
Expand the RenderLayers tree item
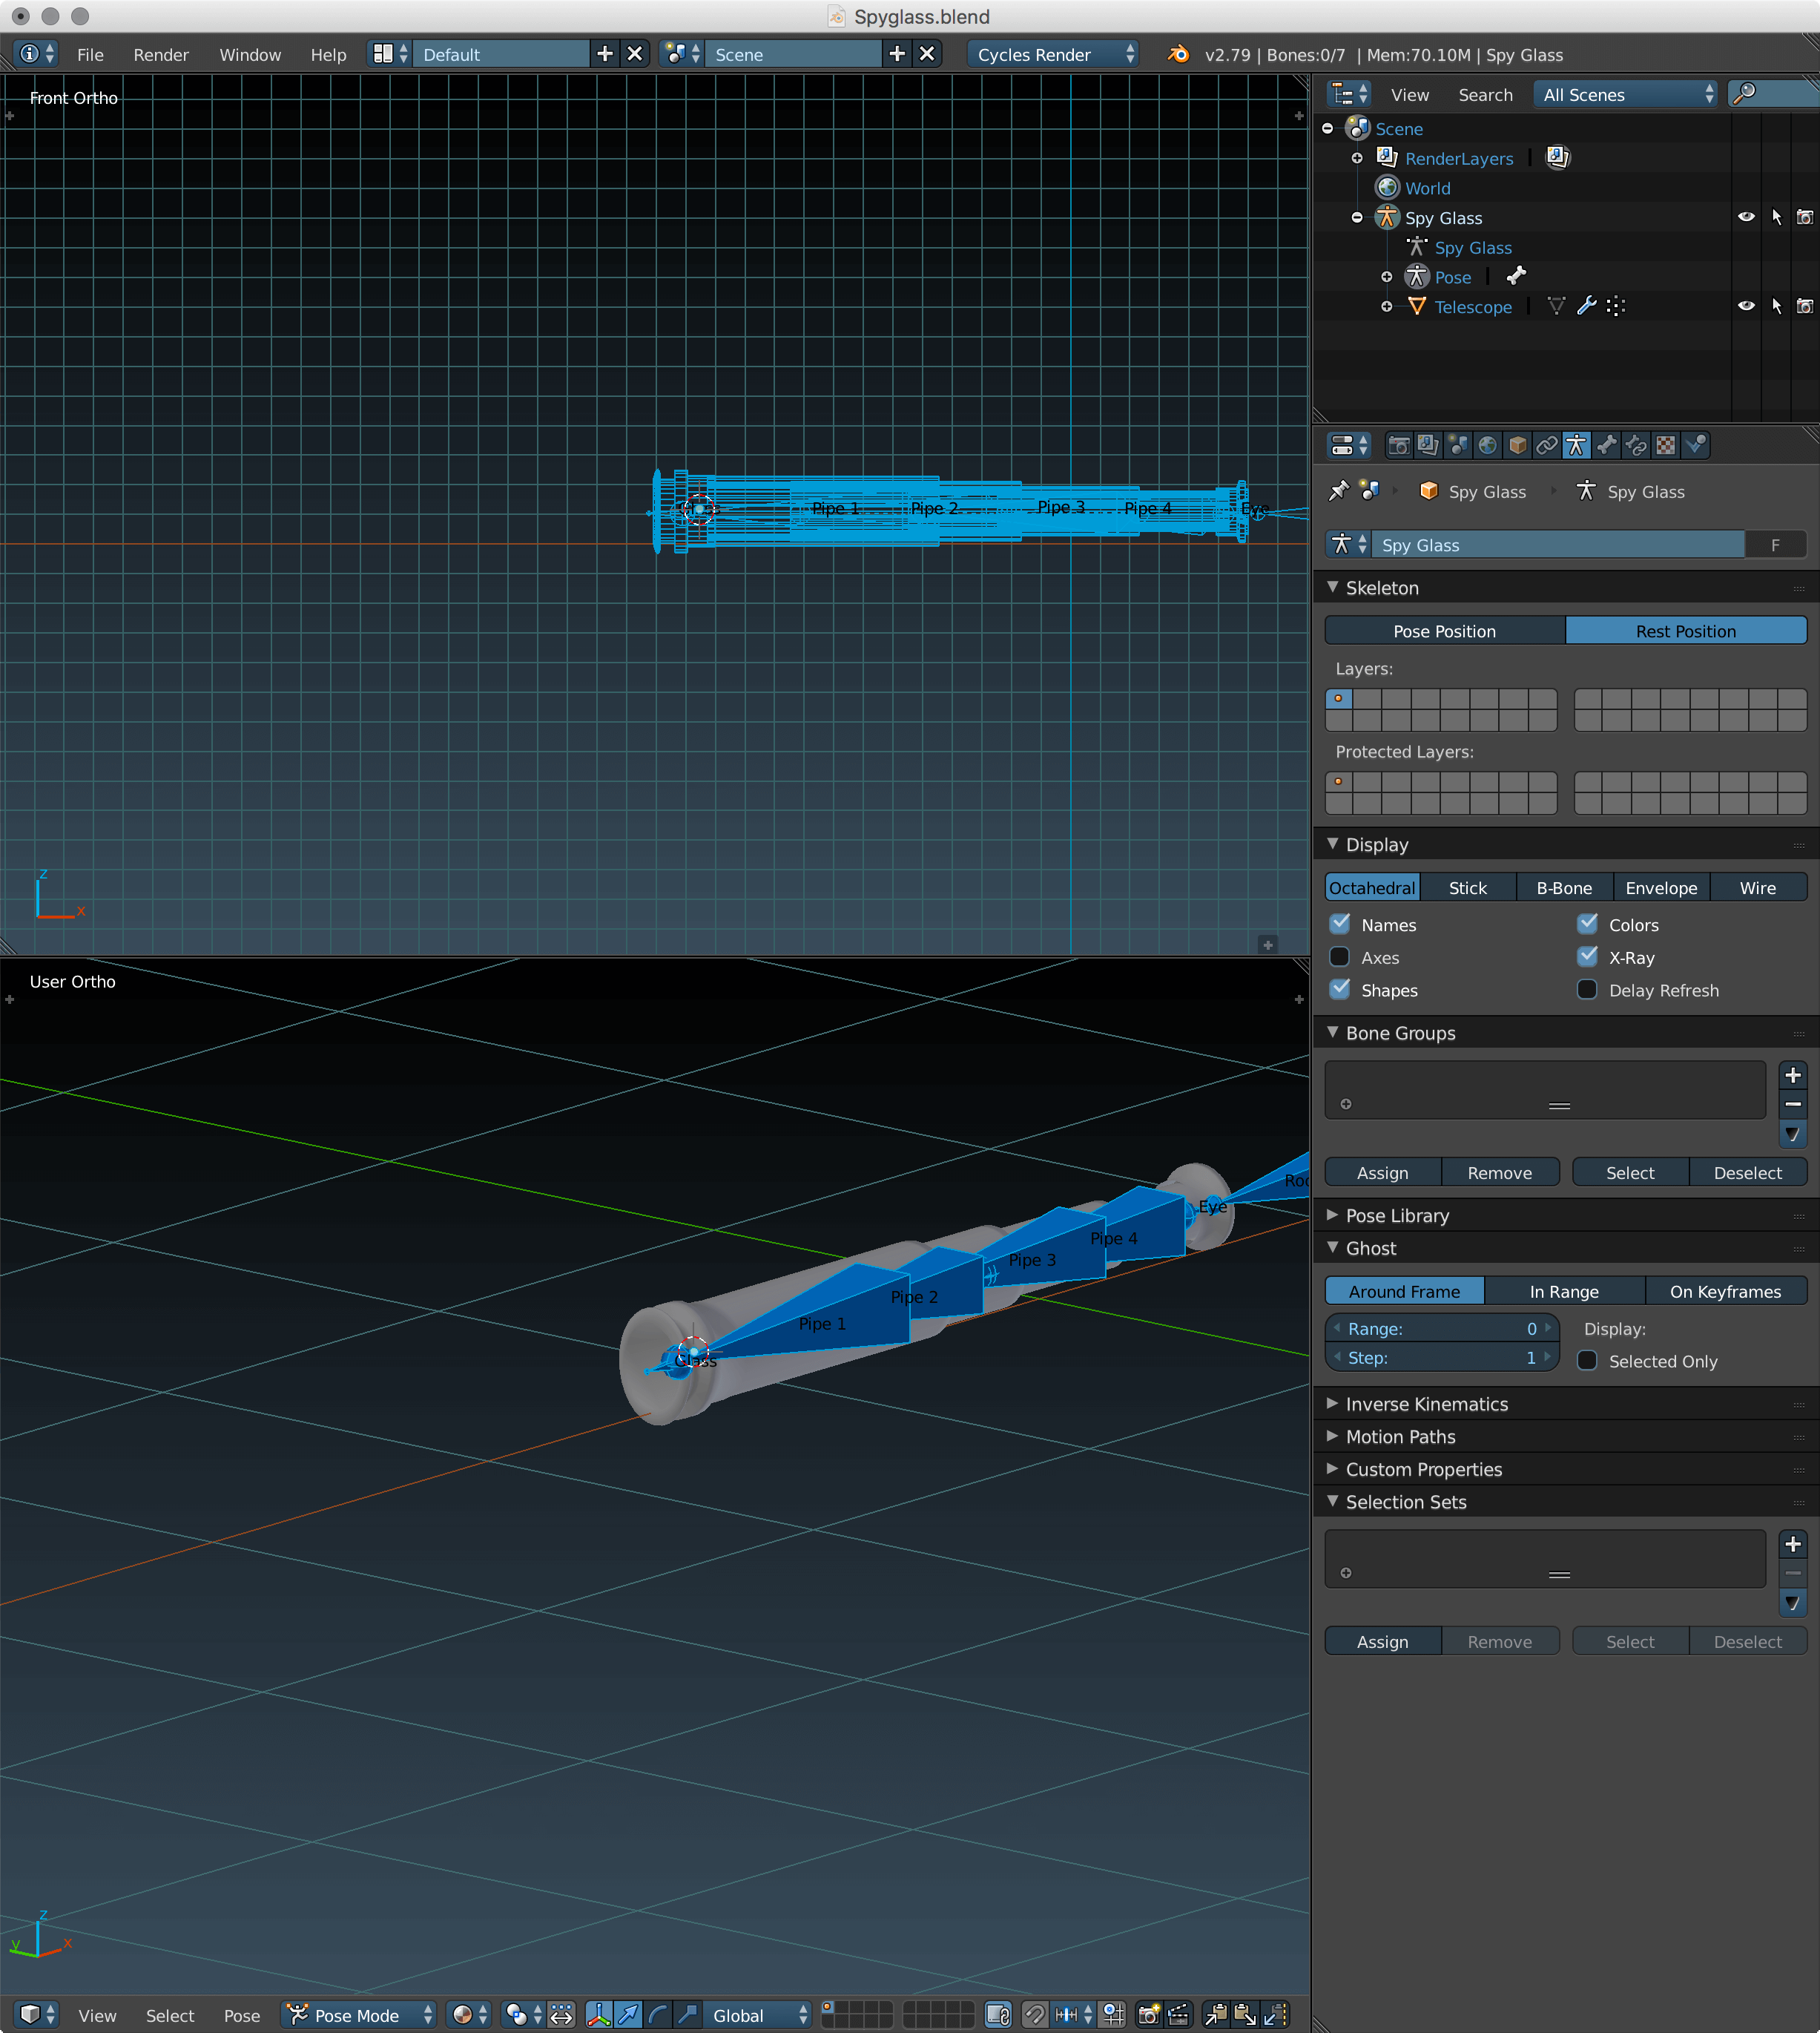click(1357, 158)
